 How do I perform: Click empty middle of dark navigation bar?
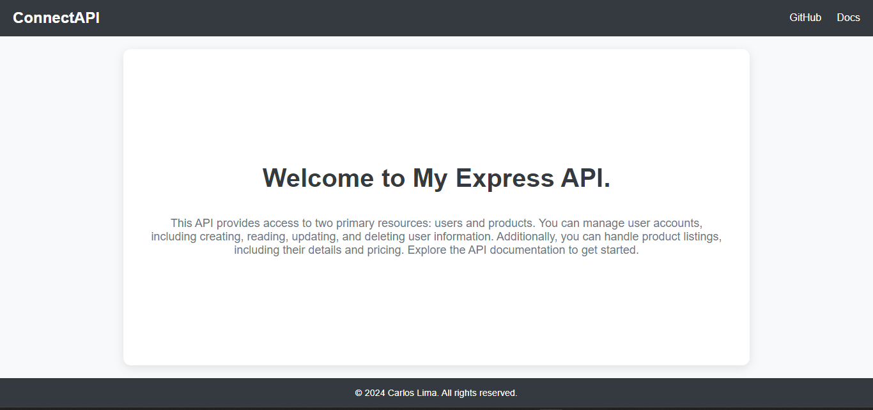tap(436, 18)
